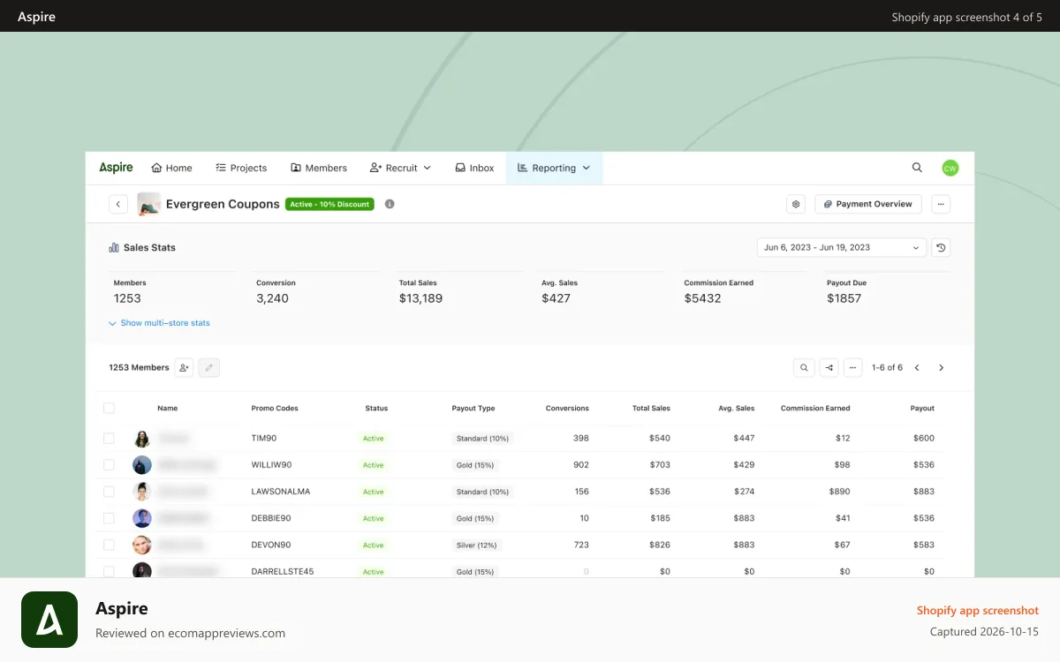1060x662 pixels.
Task: Click Gold (15%) payout type for WILLIW90
Action: click(474, 465)
